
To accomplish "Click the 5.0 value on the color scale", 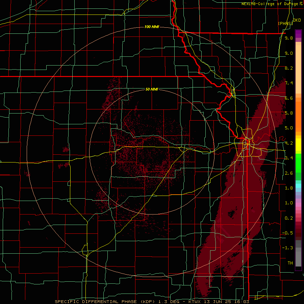I will coord(289,128).
